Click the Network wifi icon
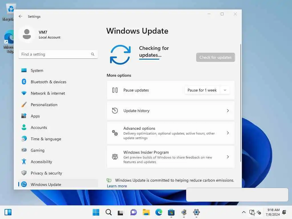The image size is (292, 219). pos(24,93)
